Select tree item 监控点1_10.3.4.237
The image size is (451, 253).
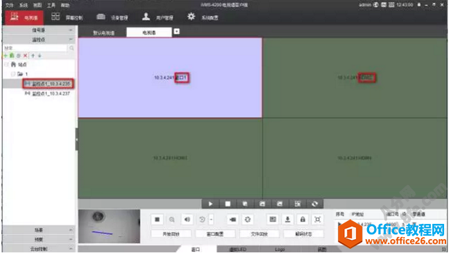47,94
